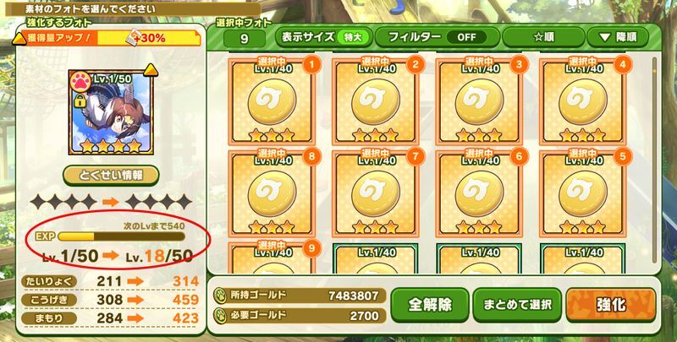Viewport: 677px width, 342px height.
Task: Click the yellow triangle on photo corner
Action: [151, 69]
